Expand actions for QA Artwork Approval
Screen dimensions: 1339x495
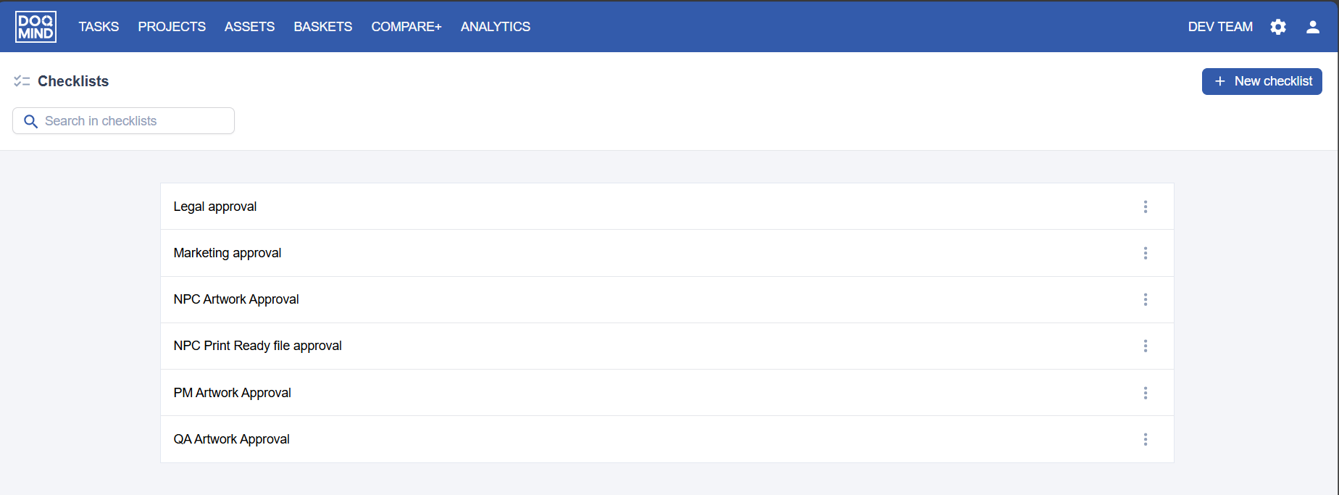click(x=1145, y=439)
